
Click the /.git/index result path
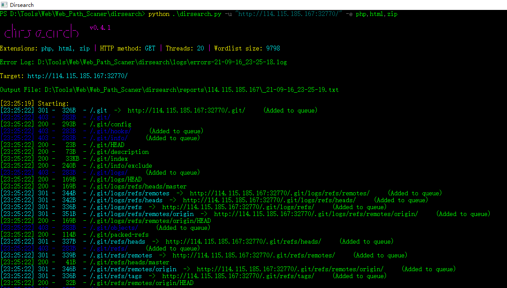(x=109, y=159)
